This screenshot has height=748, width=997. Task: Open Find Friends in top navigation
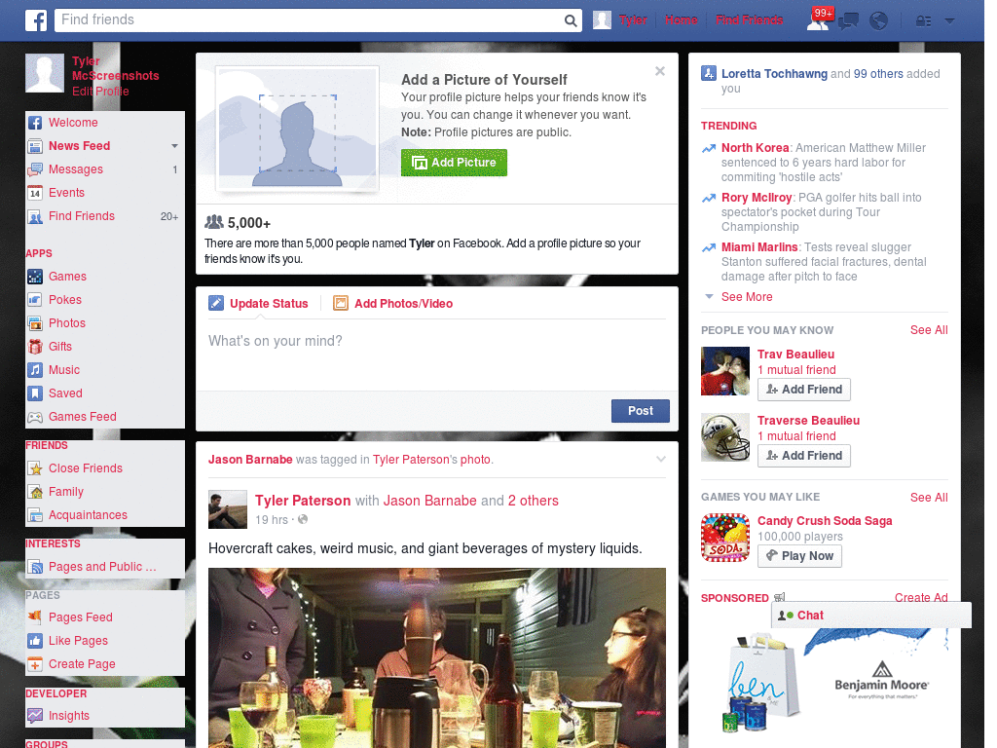tap(749, 20)
